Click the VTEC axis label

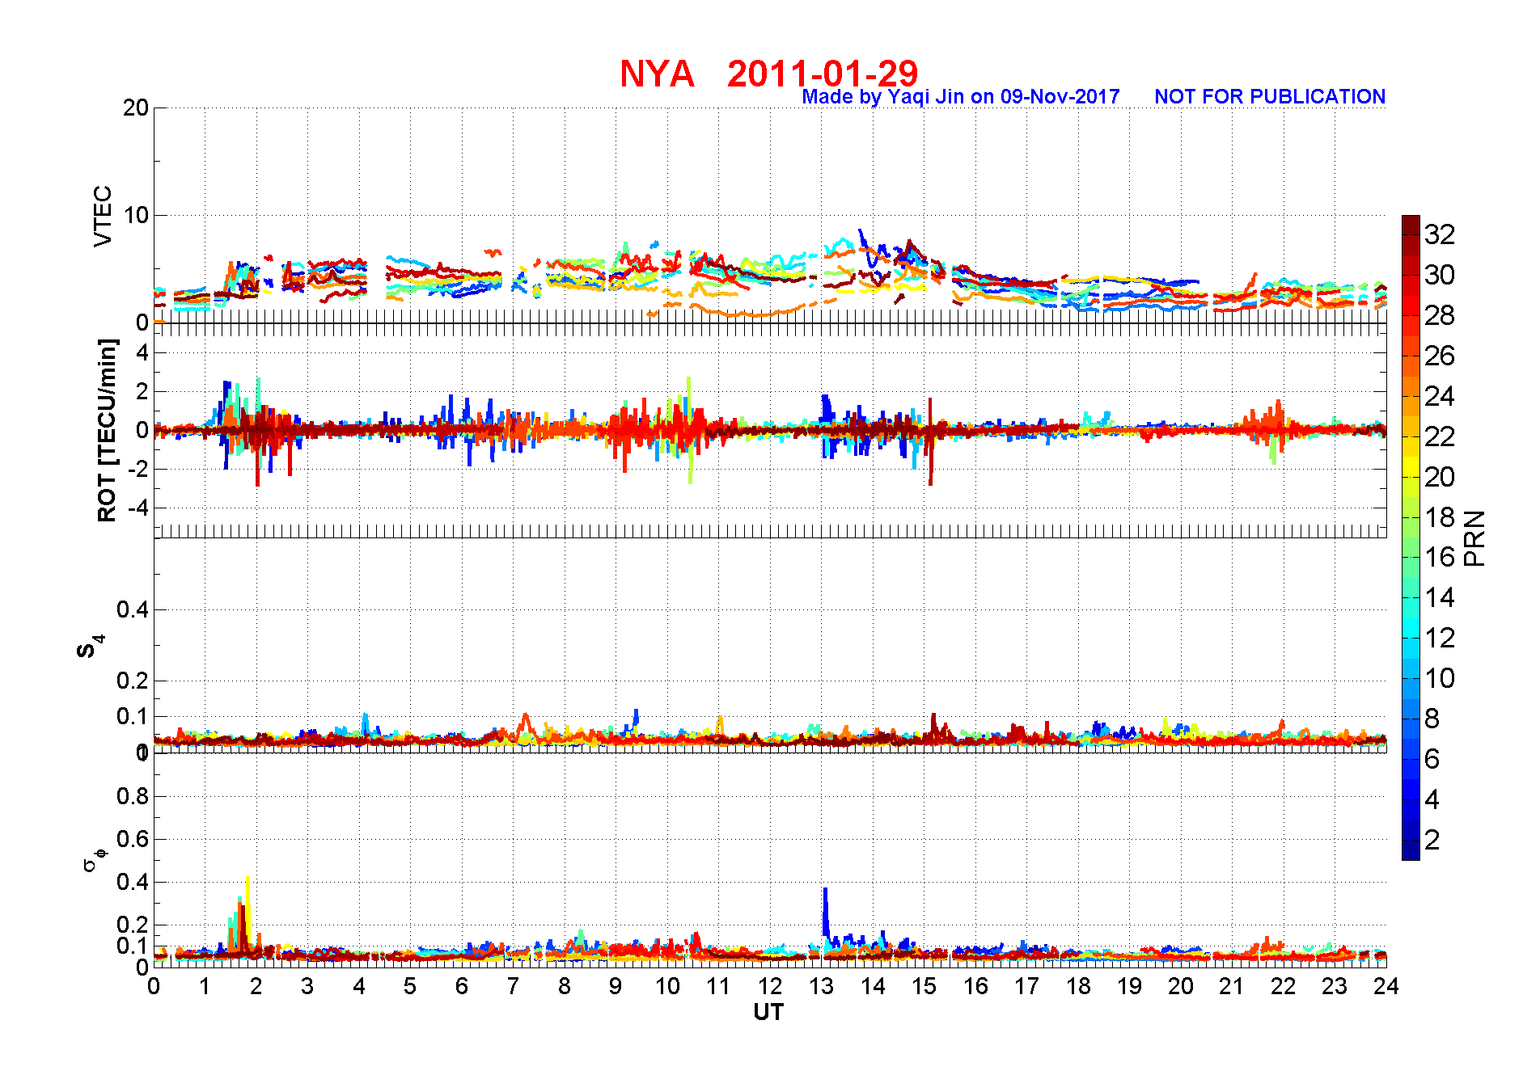[x=103, y=216]
